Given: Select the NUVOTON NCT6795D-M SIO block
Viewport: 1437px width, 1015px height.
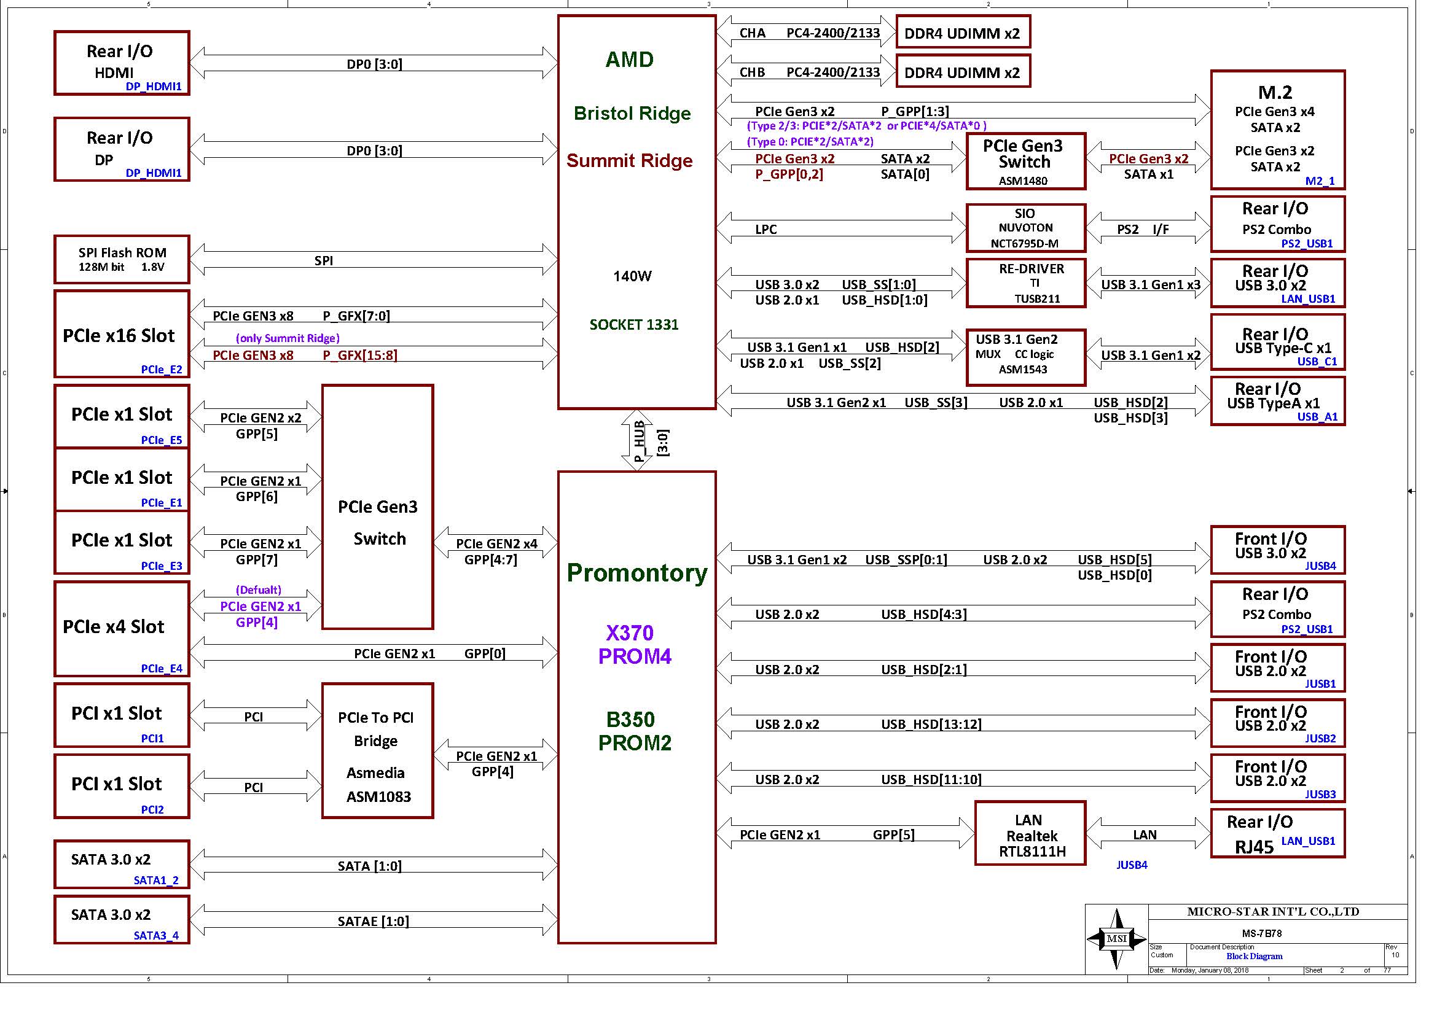Looking at the screenshot, I should (x=1025, y=228).
